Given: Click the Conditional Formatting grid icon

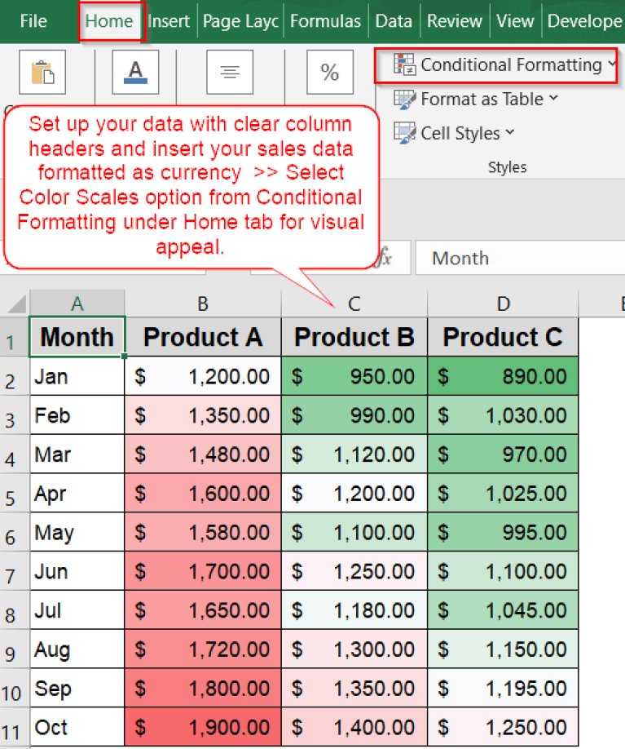Looking at the screenshot, I should point(403,64).
